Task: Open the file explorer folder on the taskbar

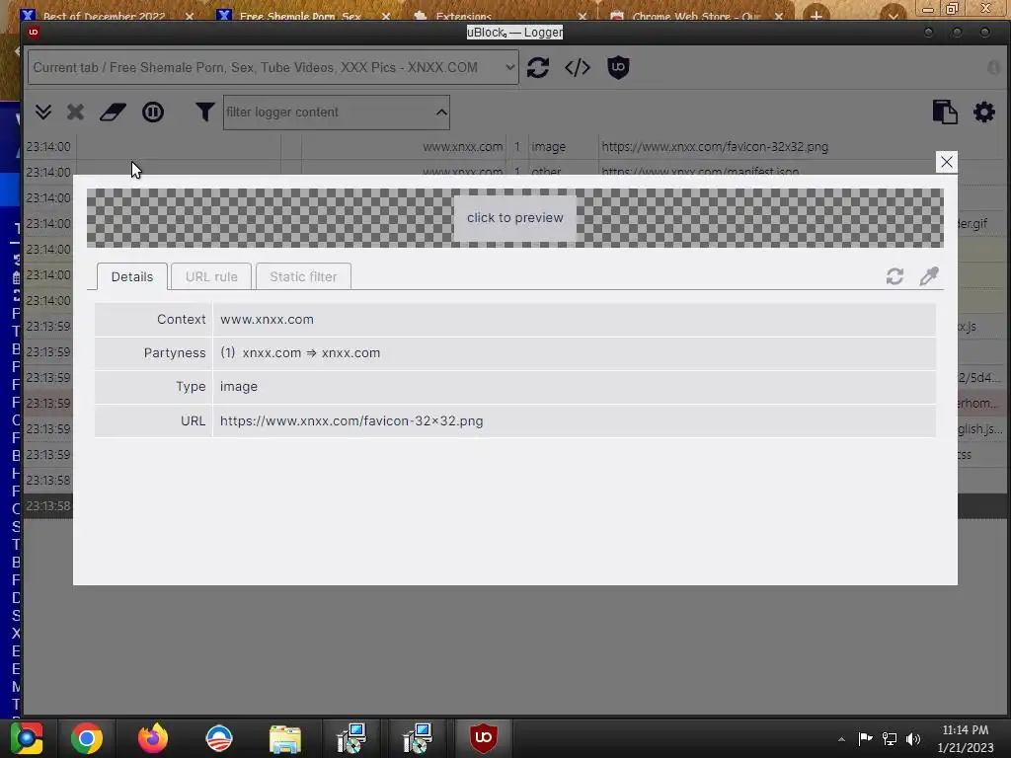Action: coord(285,738)
